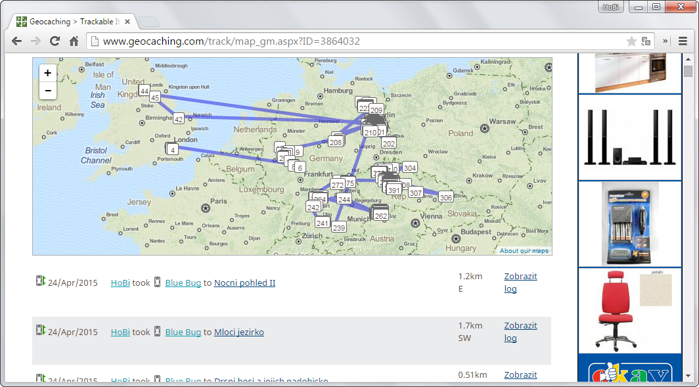Toggle the bookmark star in the address bar

631,40
